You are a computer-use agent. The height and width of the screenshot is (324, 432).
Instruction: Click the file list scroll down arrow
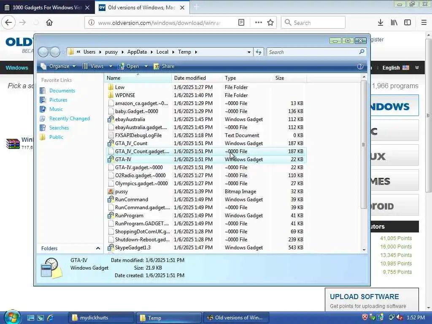(x=364, y=250)
